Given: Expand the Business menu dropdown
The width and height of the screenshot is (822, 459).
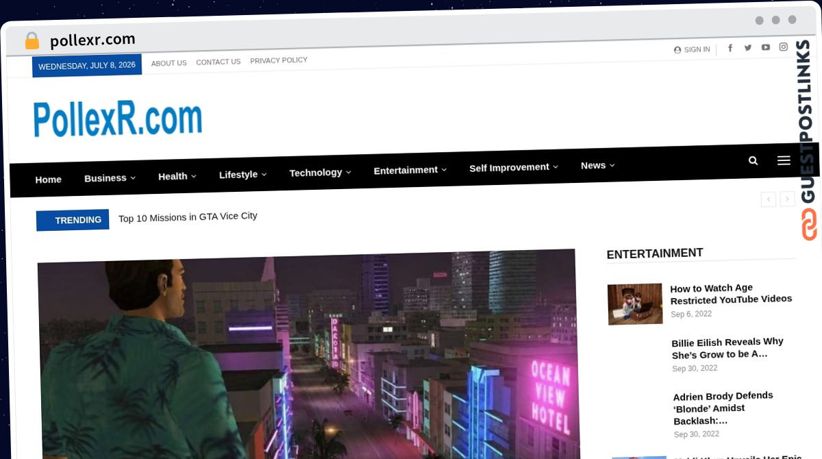Looking at the screenshot, I should coord(110,178).
